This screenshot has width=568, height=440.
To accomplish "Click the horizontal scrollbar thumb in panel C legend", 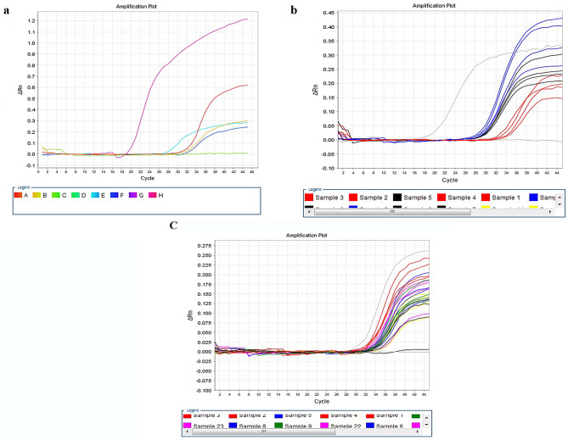I will click(x=264, y=432).
